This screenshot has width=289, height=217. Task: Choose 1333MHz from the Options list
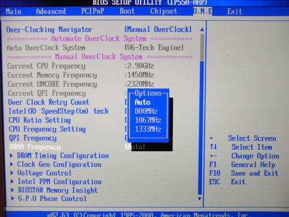(148, 129)
